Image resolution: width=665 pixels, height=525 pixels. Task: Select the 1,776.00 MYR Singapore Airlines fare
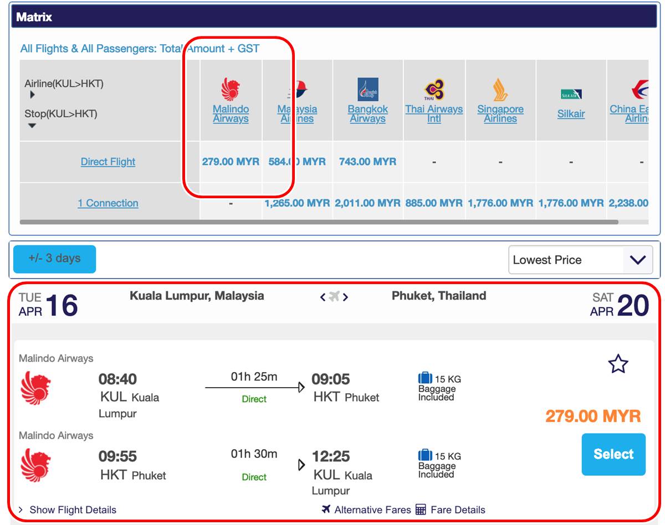(500, 203)
